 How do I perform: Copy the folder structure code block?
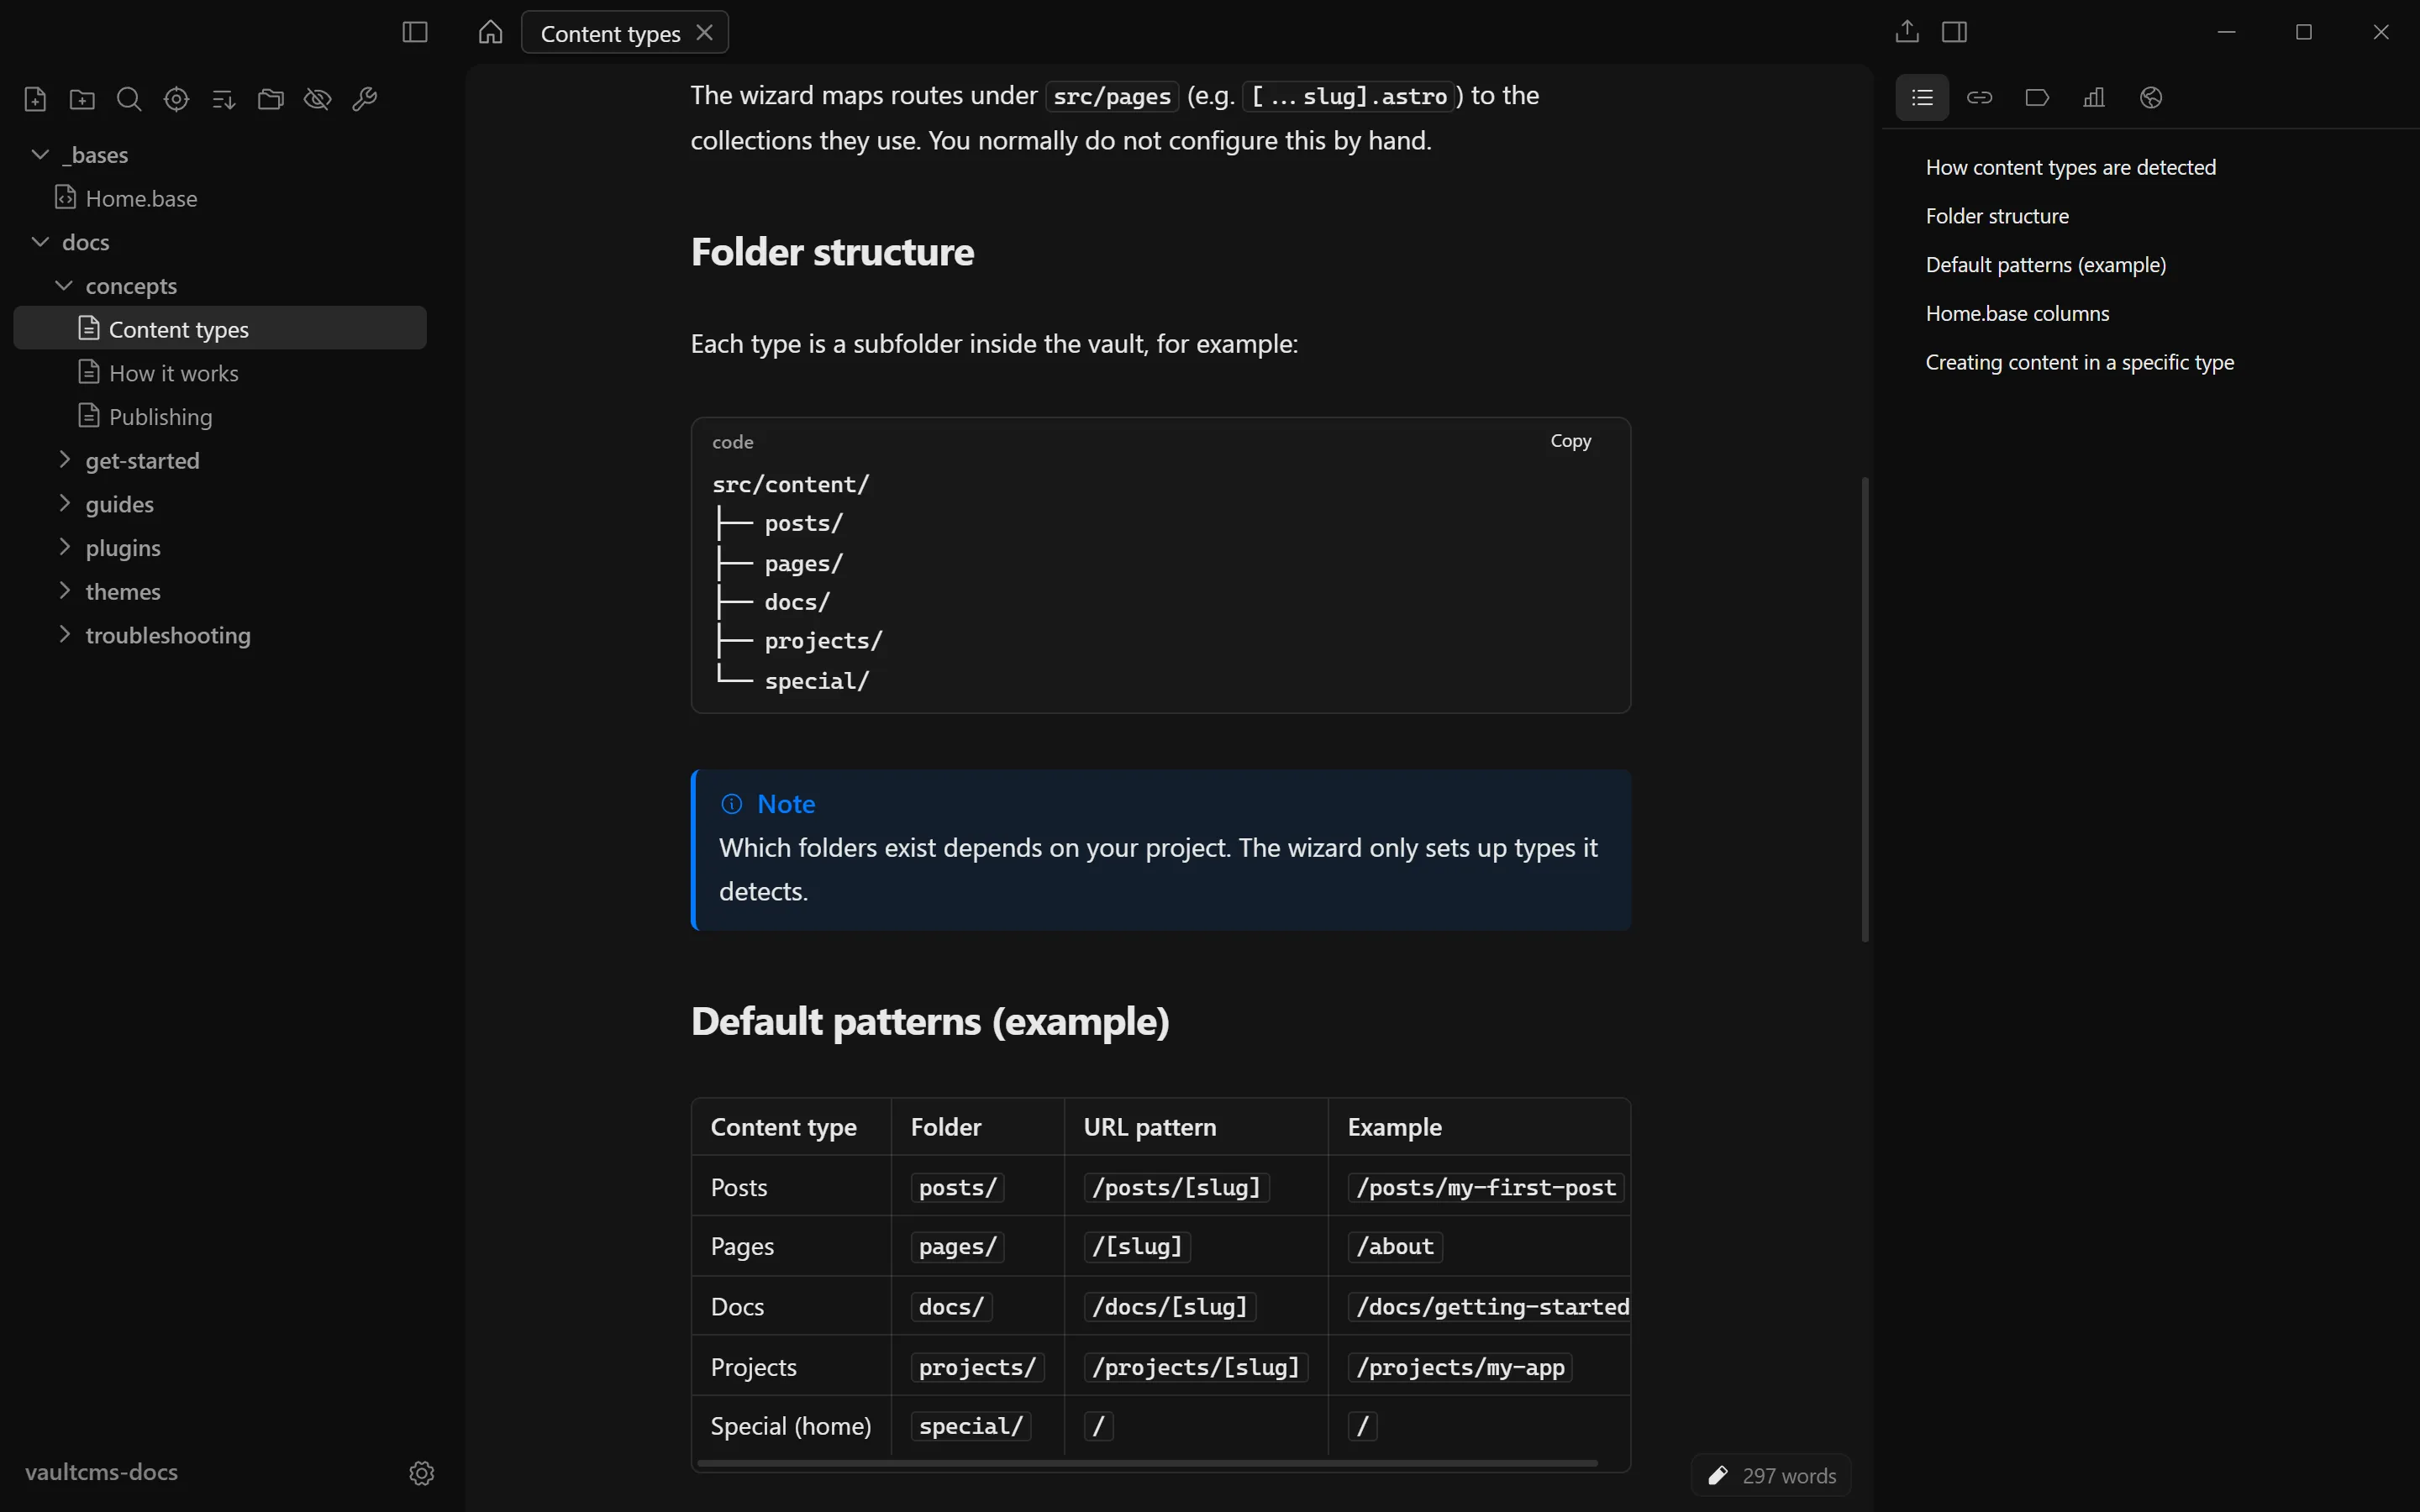[x=1570, y=441]
